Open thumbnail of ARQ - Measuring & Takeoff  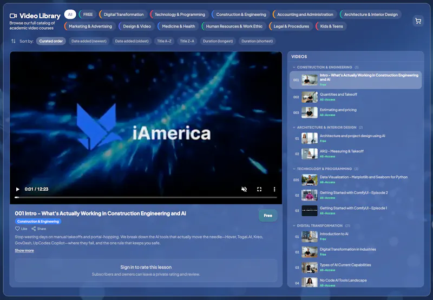pyautogui.click(x=310, y=154)
